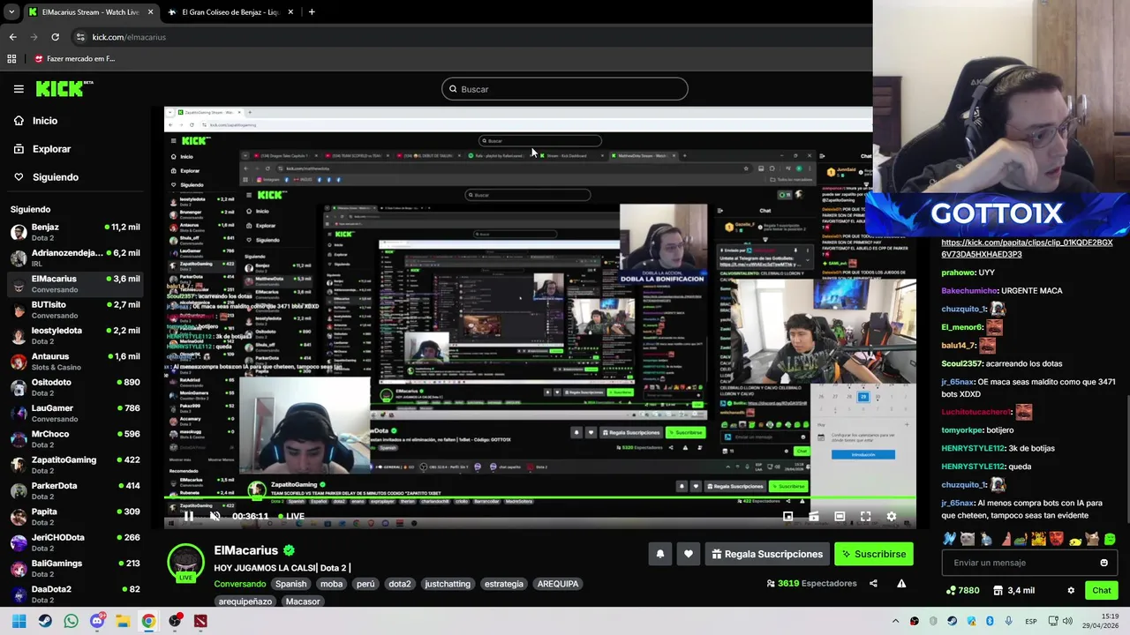Pause the live stream video

click(188, 516)
